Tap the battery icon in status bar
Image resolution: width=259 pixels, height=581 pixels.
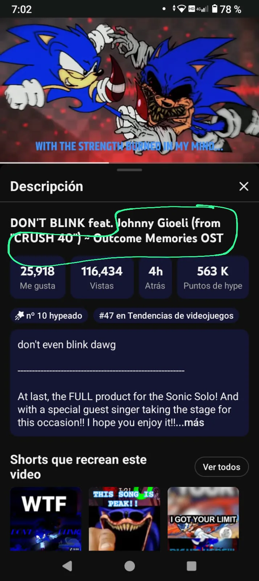click(x=215, y=9)
